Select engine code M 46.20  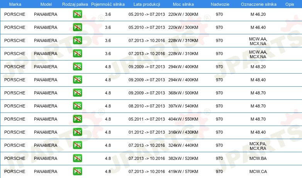tap(258, 14)
